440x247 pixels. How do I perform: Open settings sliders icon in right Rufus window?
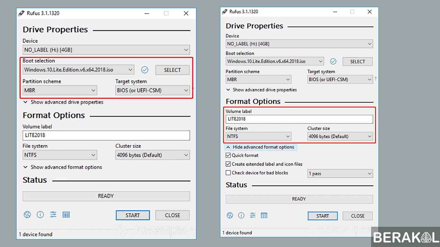[x=253, y=215]
